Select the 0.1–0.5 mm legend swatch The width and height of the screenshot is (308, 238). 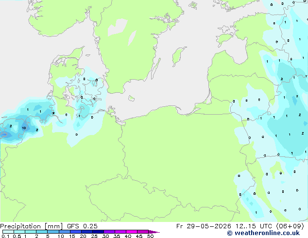(8, 232)
